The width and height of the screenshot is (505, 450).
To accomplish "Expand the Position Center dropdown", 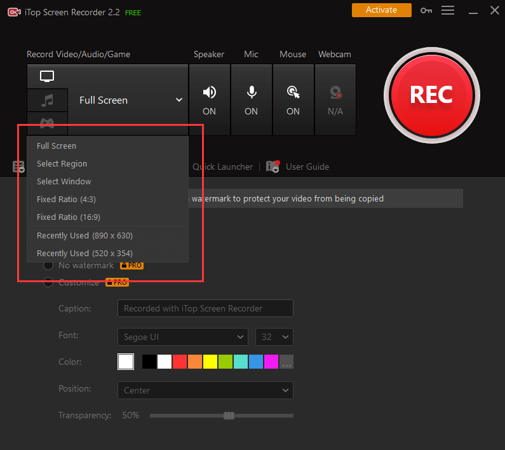I will point(205,390).
